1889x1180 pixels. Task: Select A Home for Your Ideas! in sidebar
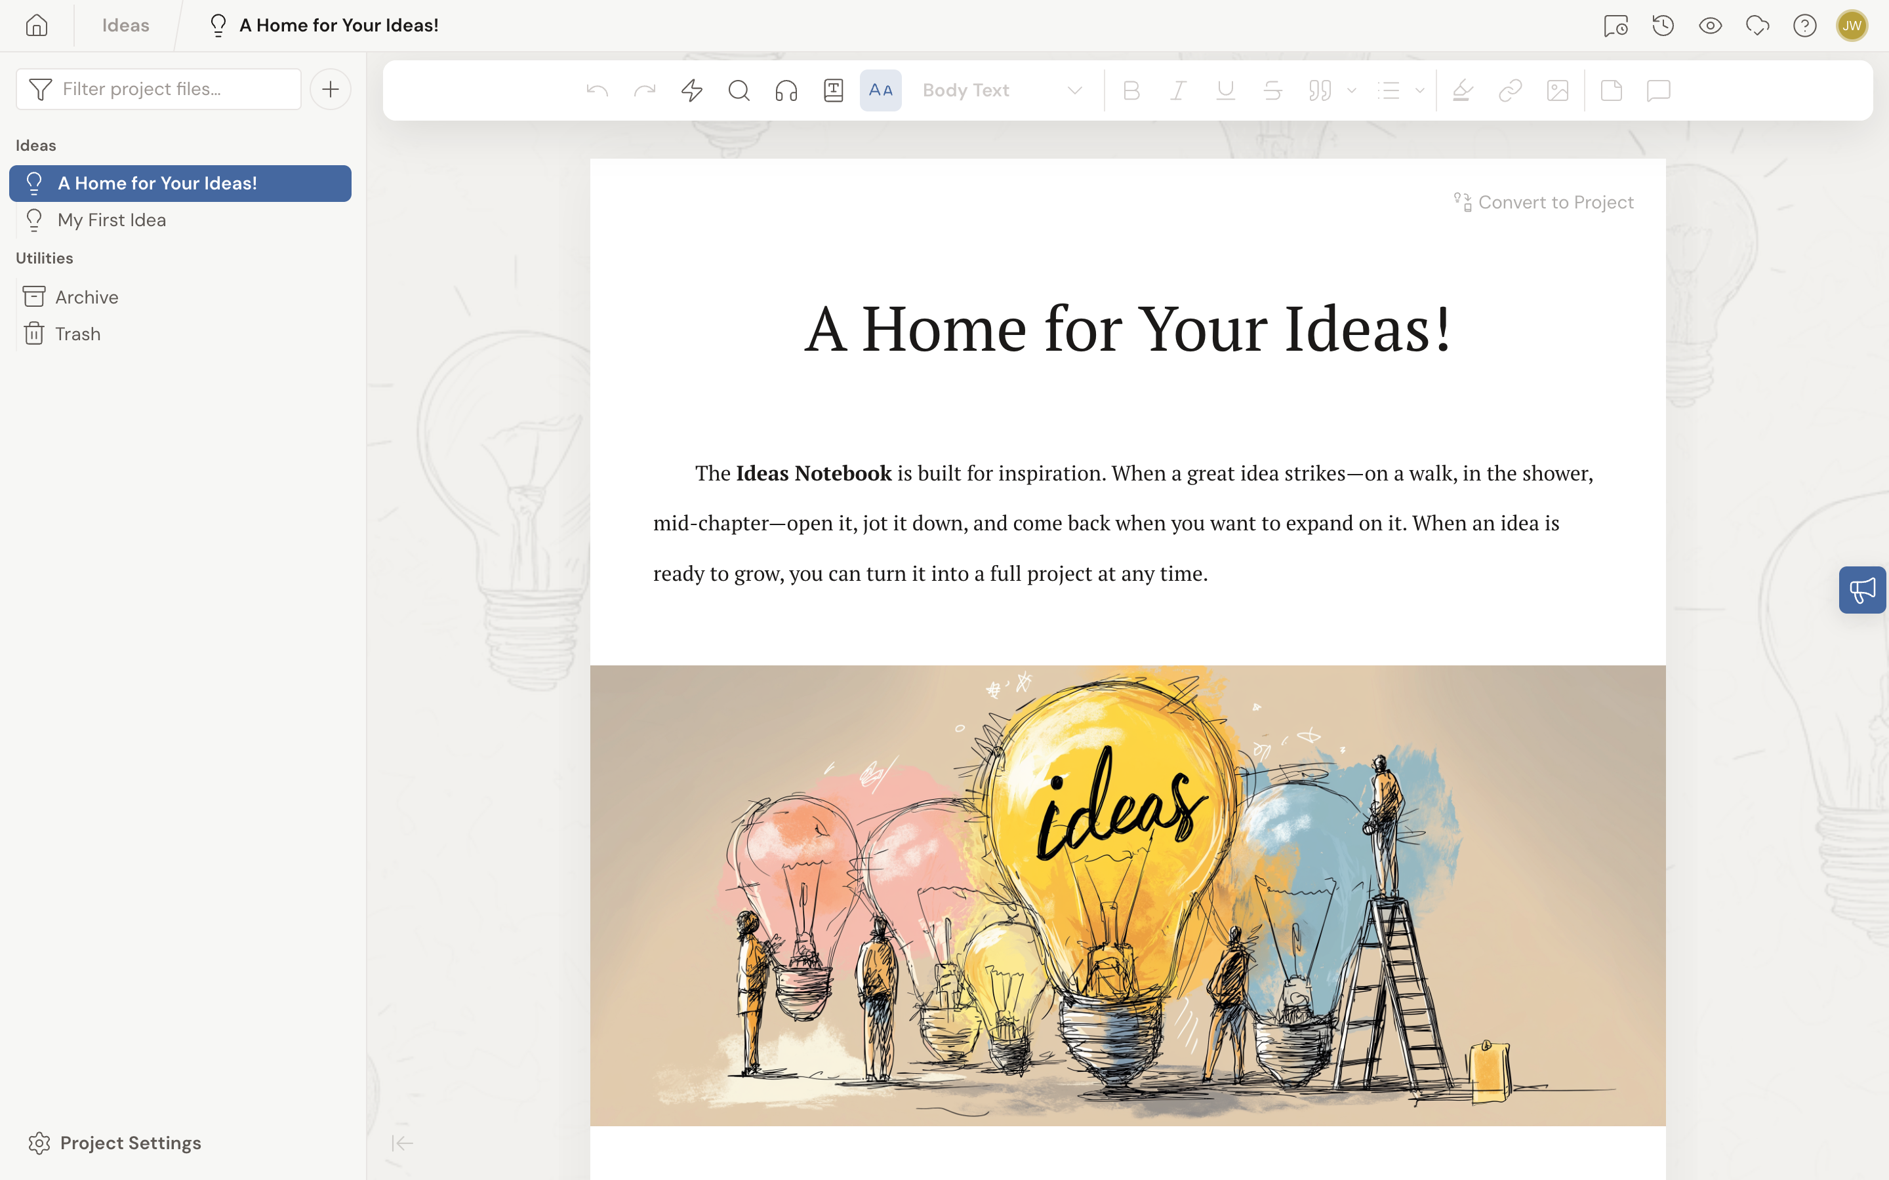[x=180, y=184]
